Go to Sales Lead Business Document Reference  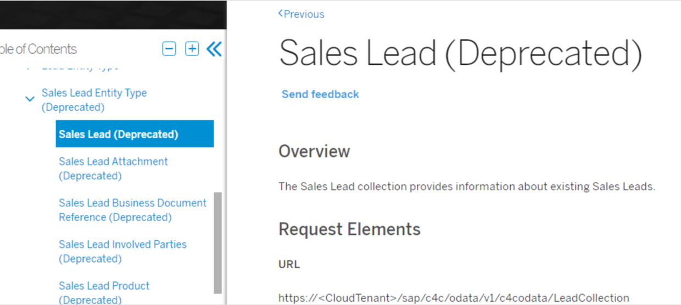pos(132,210)
